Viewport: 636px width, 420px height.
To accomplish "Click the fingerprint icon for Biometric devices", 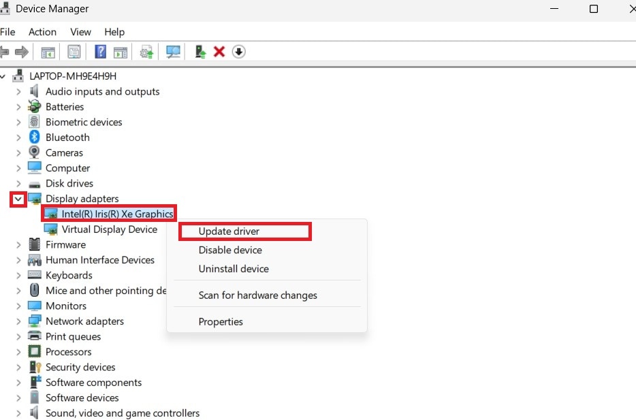I will (x=35, y=122).
